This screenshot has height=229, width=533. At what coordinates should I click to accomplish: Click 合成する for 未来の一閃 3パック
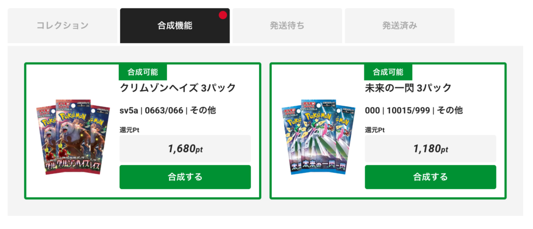coord(430,177)
